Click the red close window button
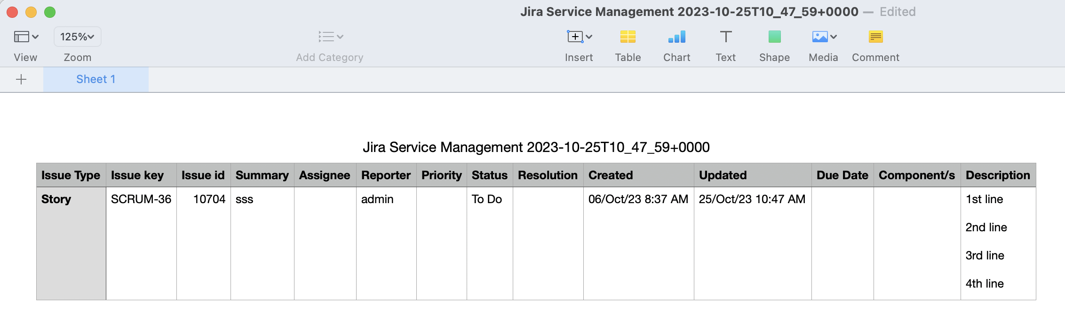 click(12, 12)
